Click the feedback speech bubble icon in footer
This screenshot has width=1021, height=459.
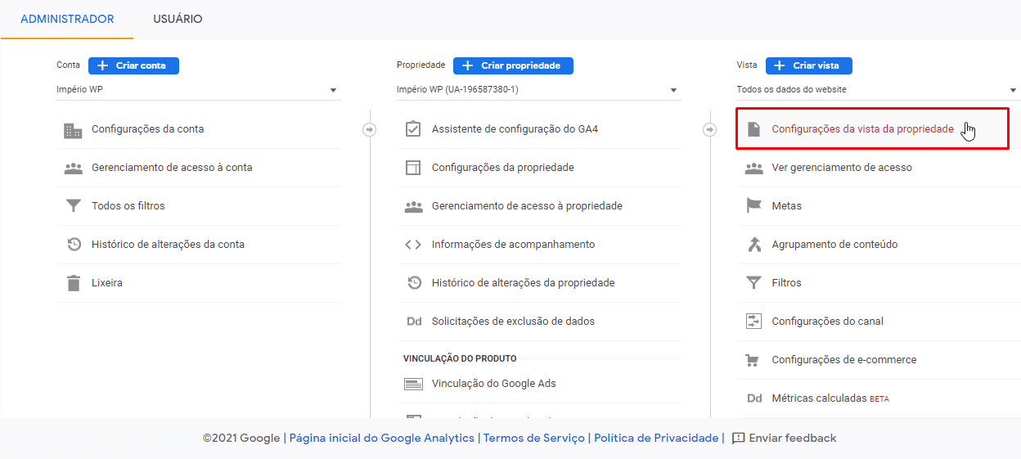pos(738,439)
